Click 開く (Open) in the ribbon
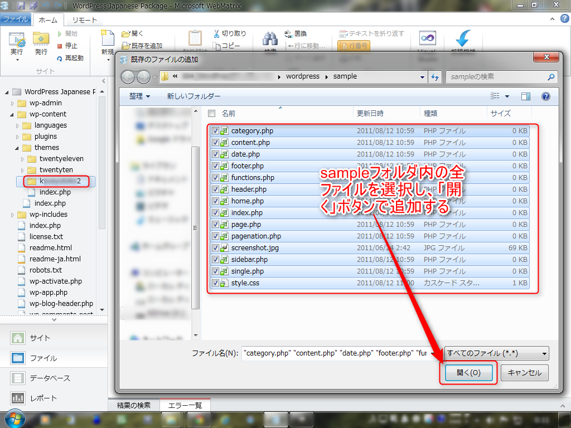The image size is (571, 428). coord(133,33)
